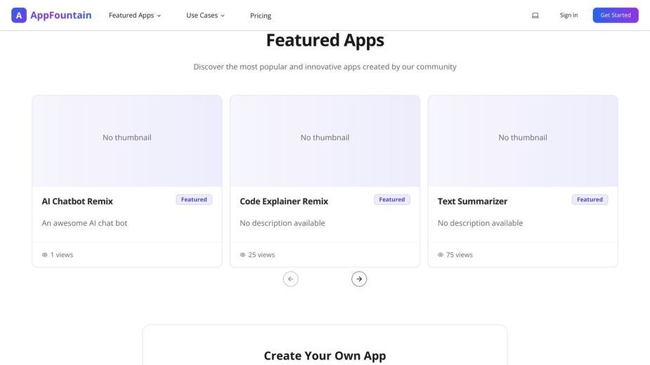The width and height of the screenshot is (650, 365).
Task: Click the Code Explainer Remix title
Action: (x=284, y=201)
